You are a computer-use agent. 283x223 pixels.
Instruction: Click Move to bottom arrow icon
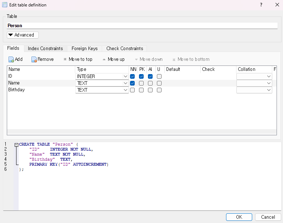[174, 59]
